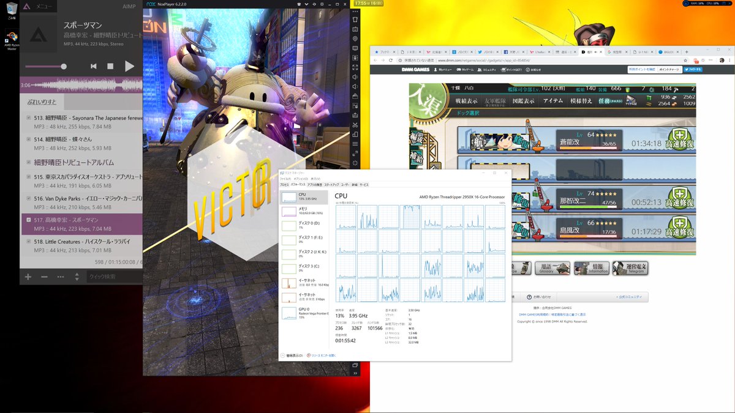
Task: Bookmark page with address bar star
Action: coord(684,61)
